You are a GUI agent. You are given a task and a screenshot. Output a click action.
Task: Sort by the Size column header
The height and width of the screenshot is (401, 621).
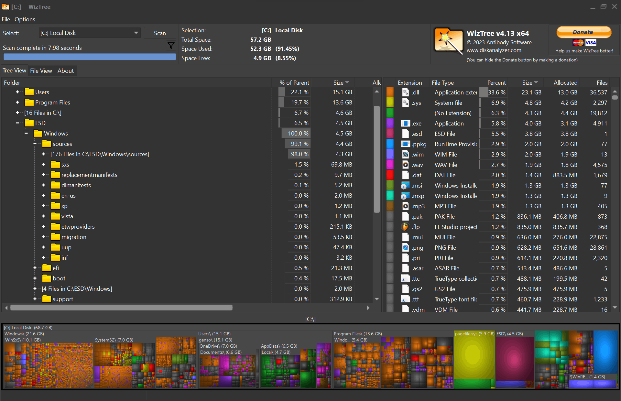[x=338, y=83]
